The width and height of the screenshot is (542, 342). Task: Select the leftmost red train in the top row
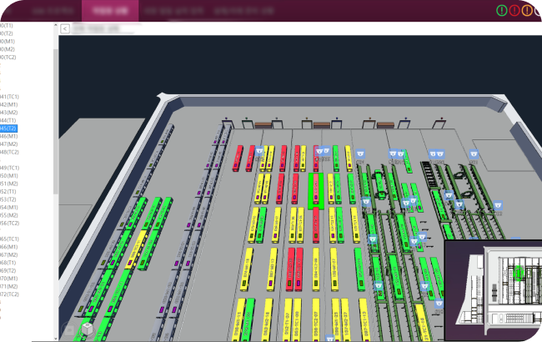tap(238, 158)
